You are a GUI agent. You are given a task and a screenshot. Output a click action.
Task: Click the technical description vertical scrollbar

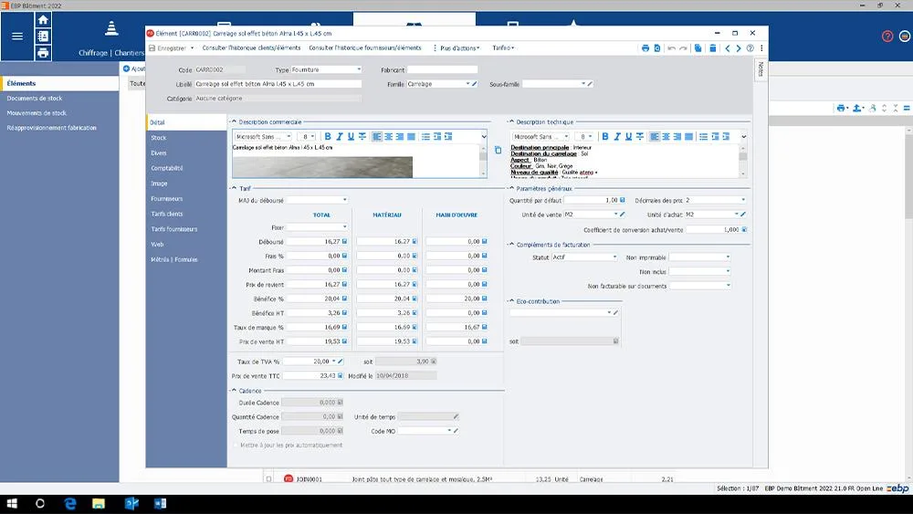click(743, 160)
